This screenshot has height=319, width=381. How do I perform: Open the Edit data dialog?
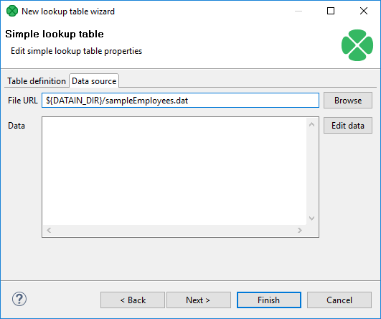[348, 126]
